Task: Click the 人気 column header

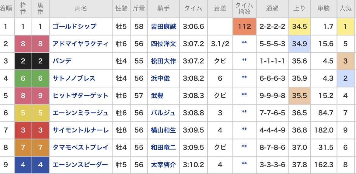Action: tap(345, 9)
